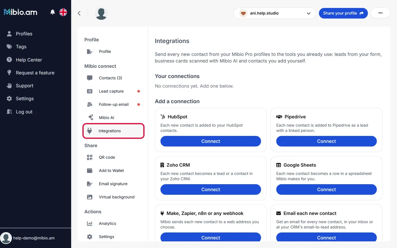Click the 'Make, Zapier, n8n or any webhook' title
Viewport: 397px width, 248px height.
[205, 213]
